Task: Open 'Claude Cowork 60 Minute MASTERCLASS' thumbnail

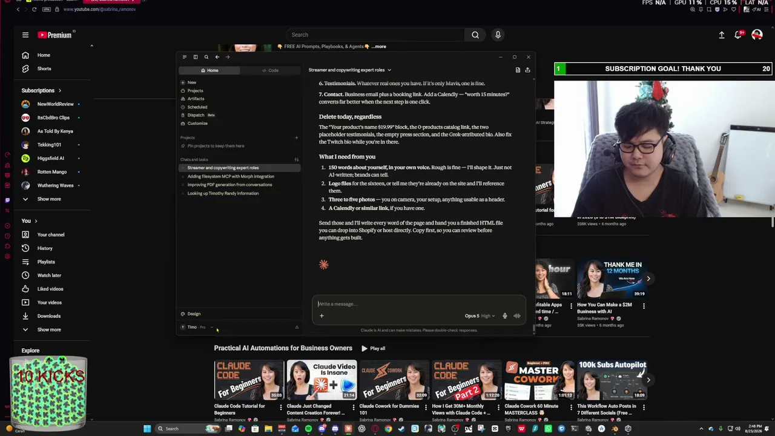Action: 539,380
